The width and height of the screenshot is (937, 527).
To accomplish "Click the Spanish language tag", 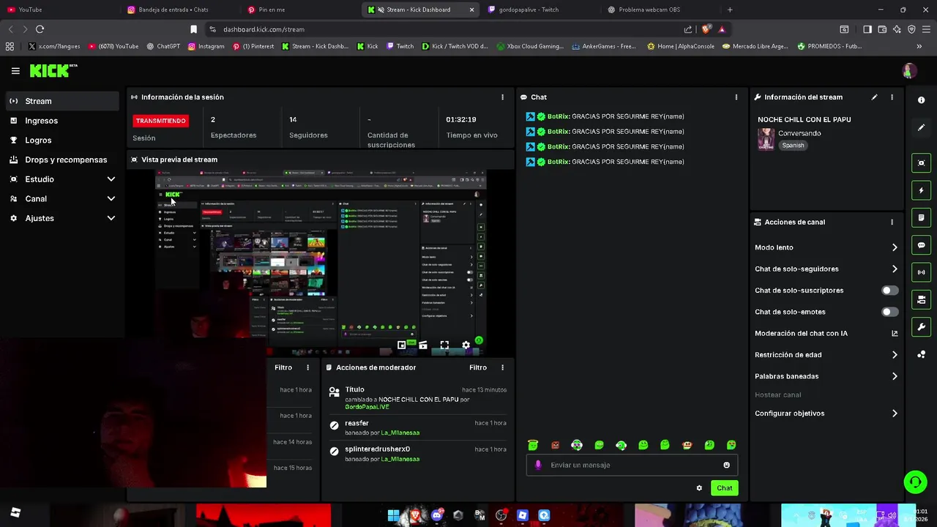I will coord(793,146).
